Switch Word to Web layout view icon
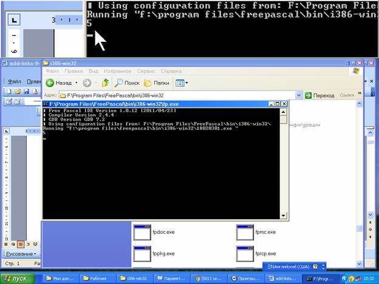 13,245
